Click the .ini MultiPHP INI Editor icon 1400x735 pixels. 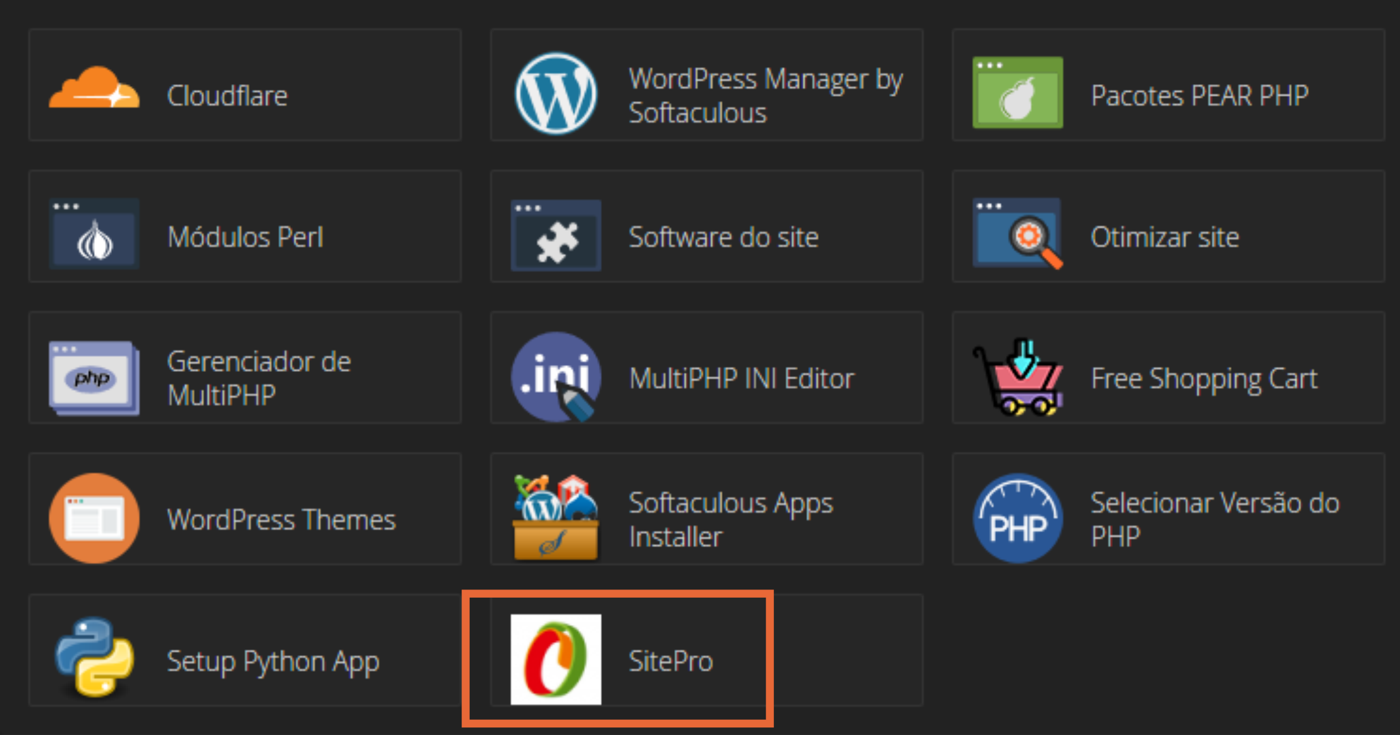(556, 377)
